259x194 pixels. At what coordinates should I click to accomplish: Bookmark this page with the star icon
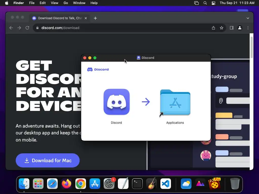coord(222,28)
